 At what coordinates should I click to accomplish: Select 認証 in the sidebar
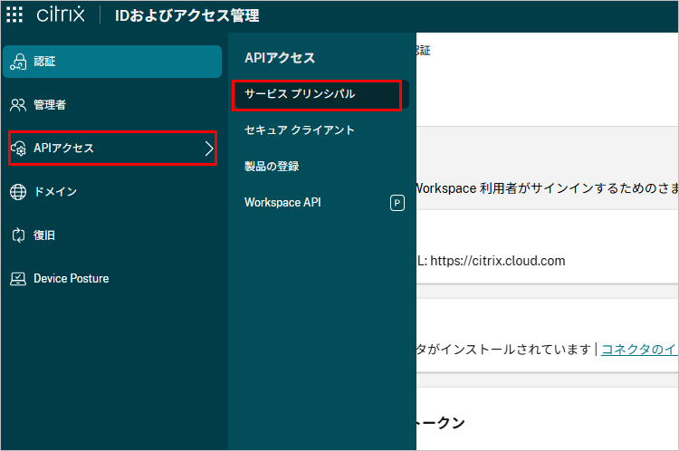pos(112,62)
